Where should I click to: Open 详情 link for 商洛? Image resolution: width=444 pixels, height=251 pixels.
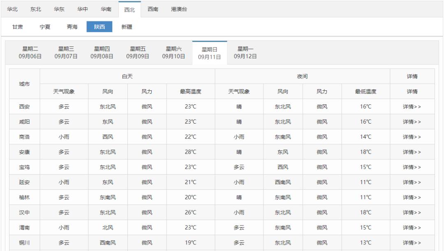(412, 137)
